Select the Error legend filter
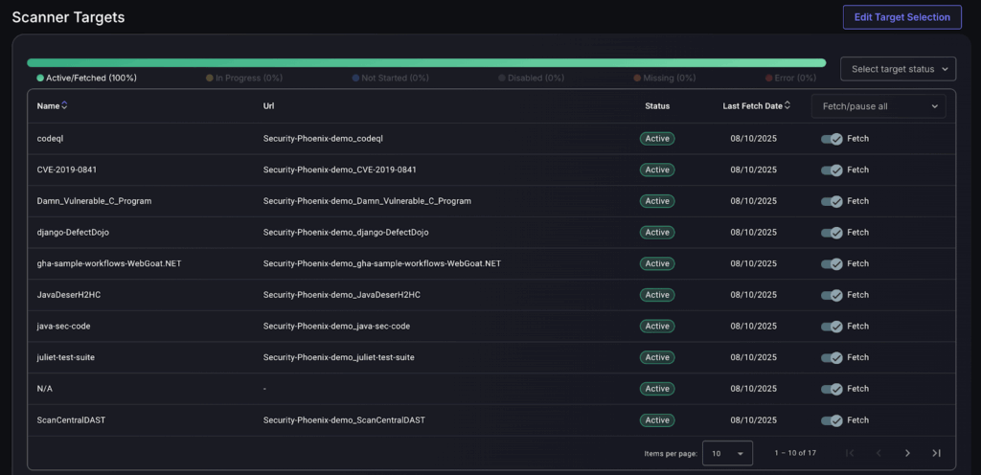The height and width of the screenshot is (475, 981). click(x=795, y=78)
